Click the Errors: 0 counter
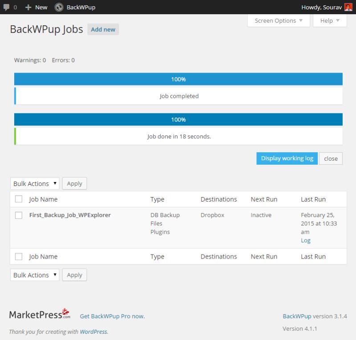The height and width of the screenshot is (340, 356). coord(63,60)
